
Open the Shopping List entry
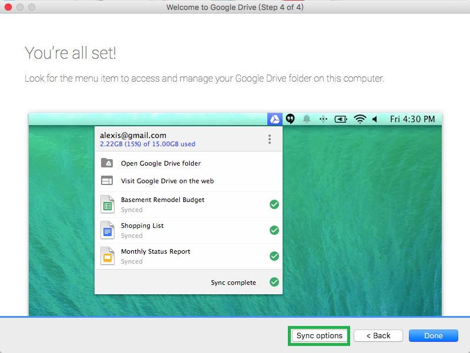(189, 230)
